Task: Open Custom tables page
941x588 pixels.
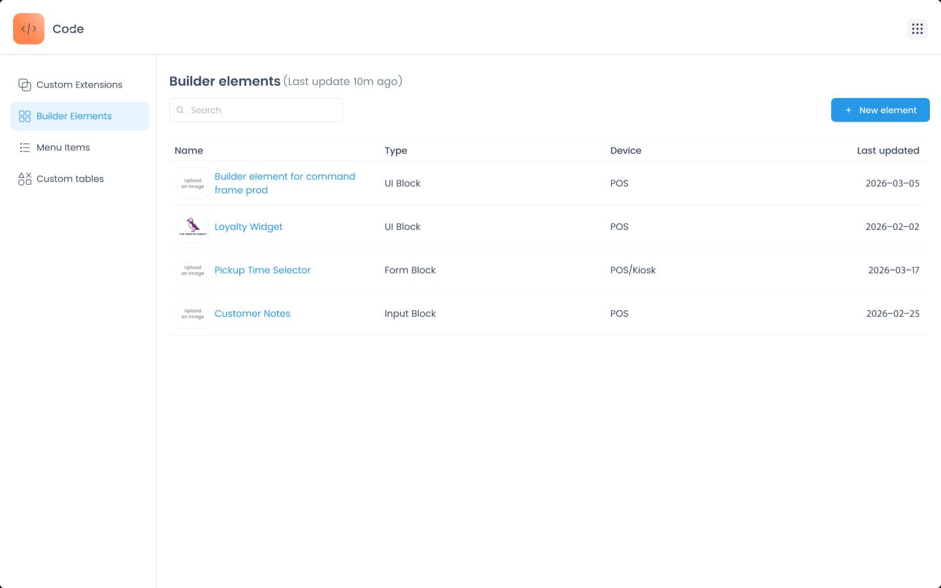Action: pos(80,179)
